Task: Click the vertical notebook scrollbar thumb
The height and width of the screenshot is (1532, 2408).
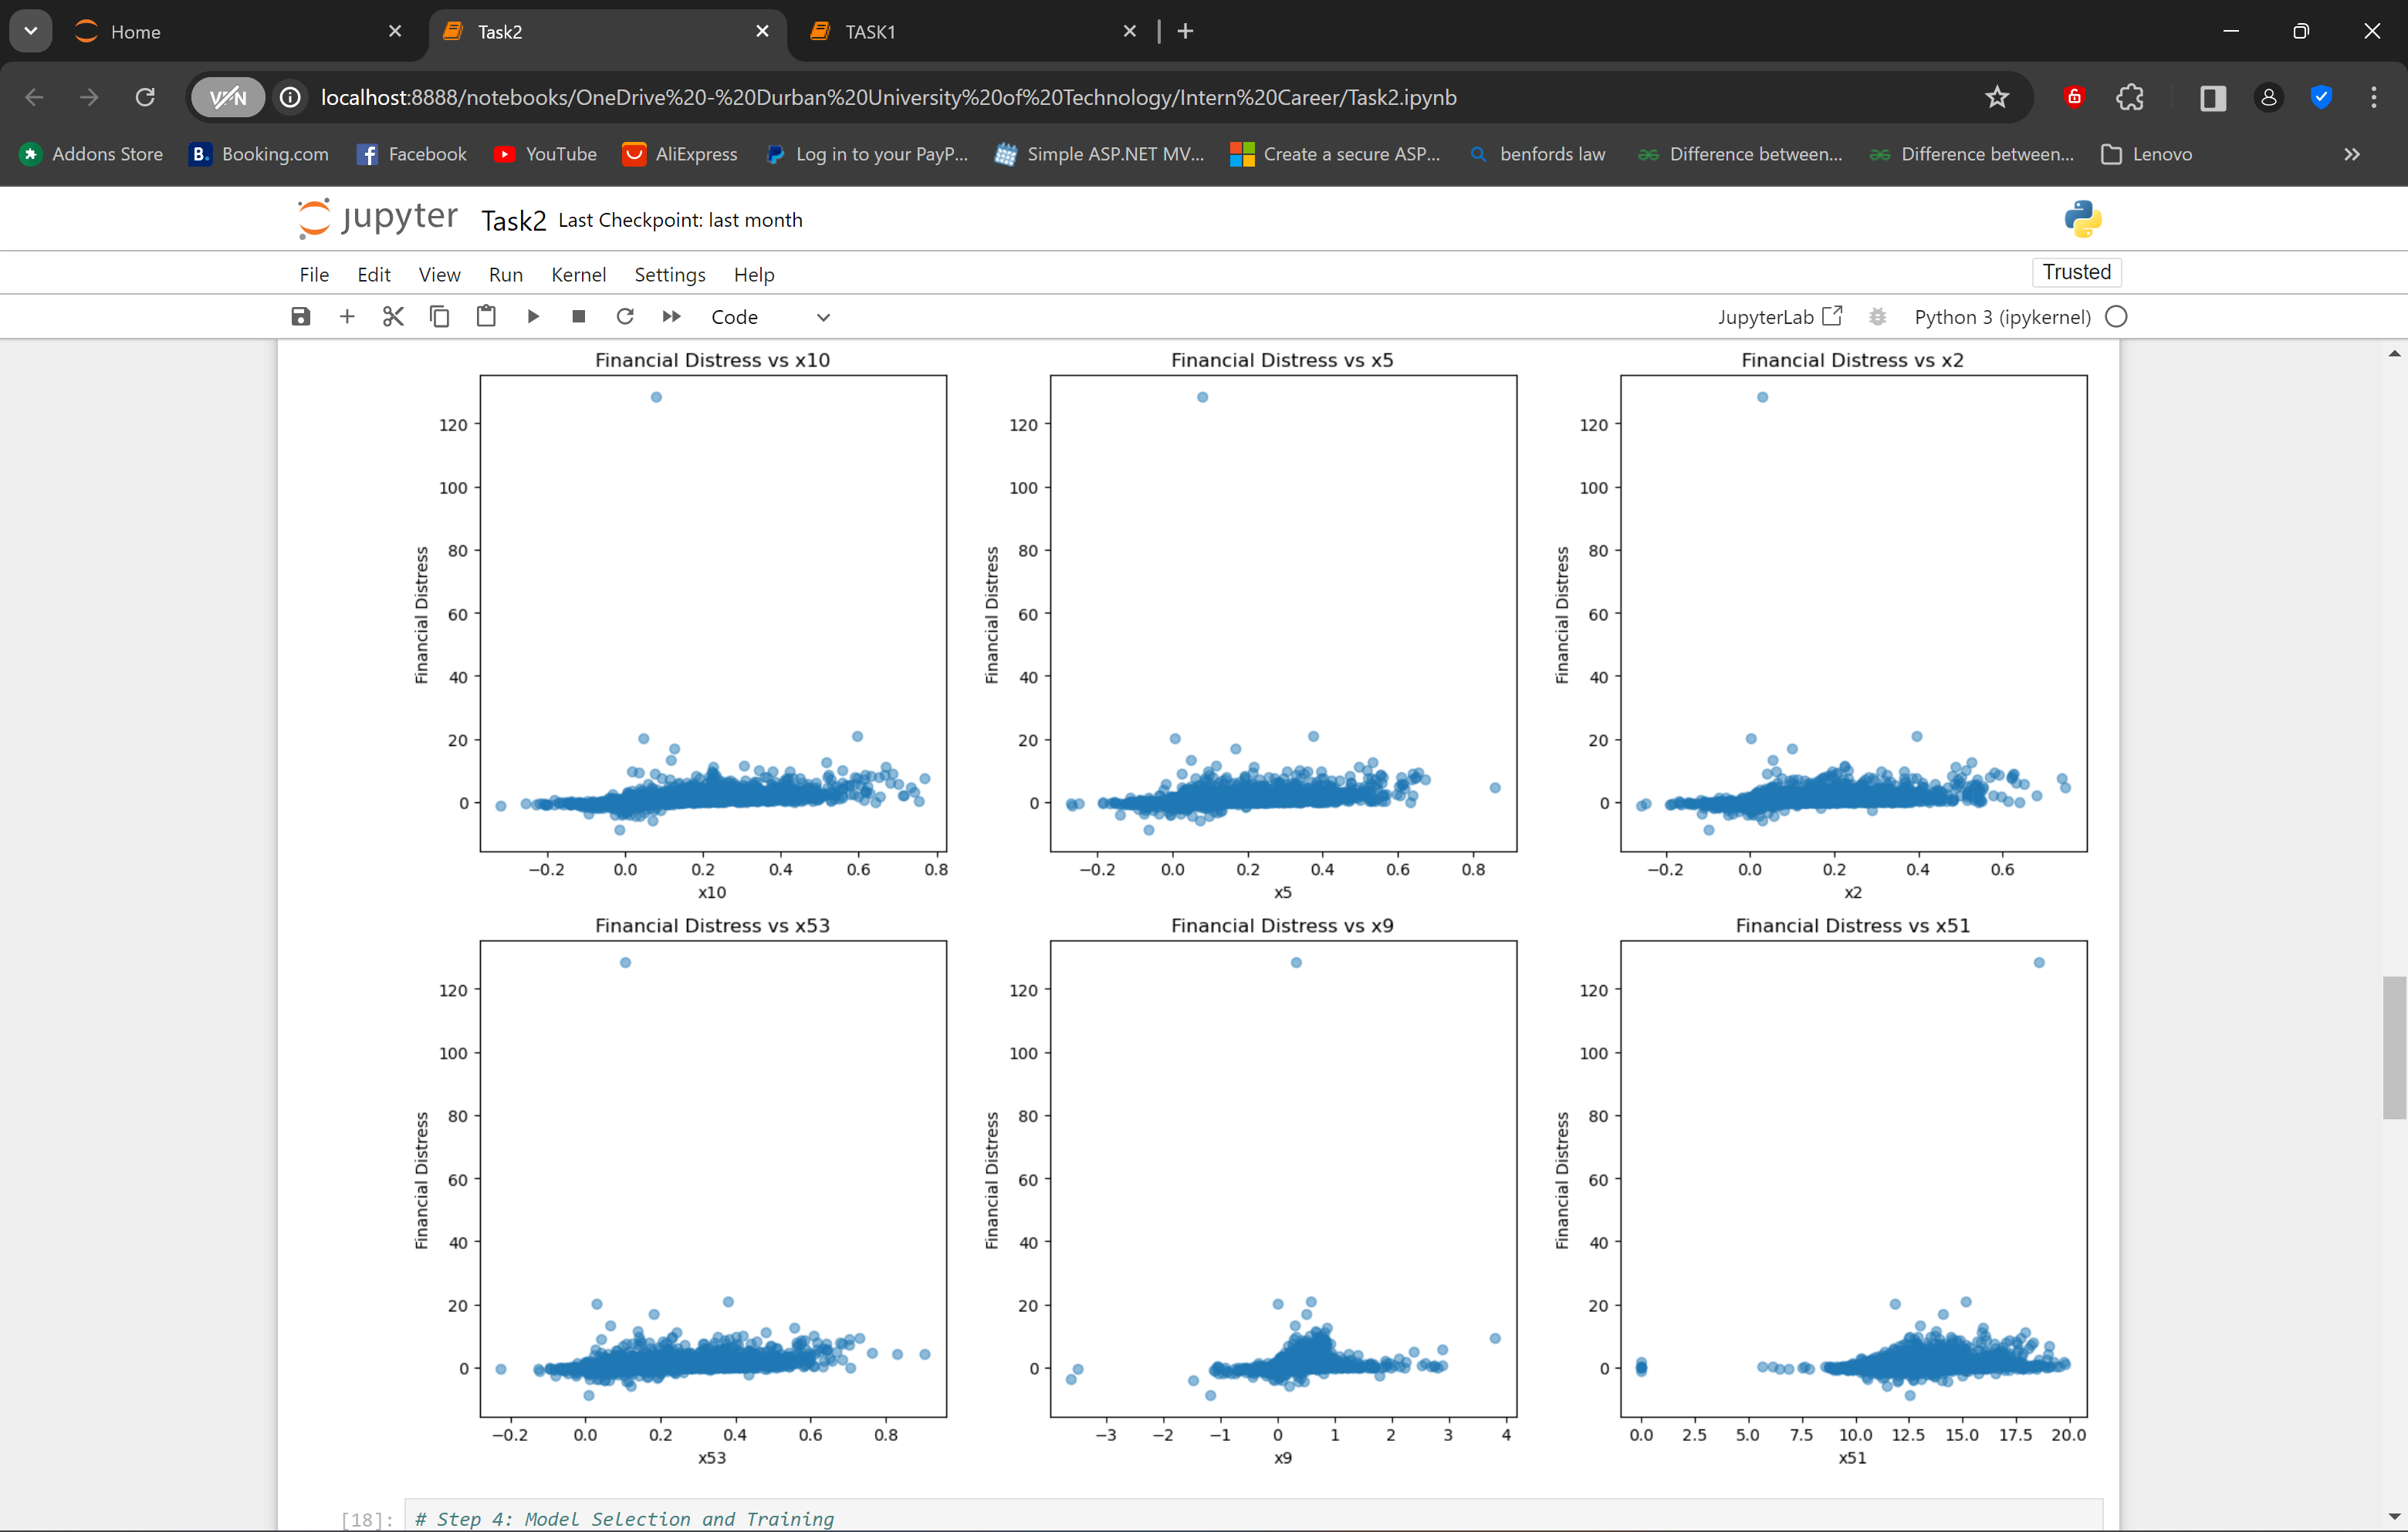Action: coord(2393,1048)
